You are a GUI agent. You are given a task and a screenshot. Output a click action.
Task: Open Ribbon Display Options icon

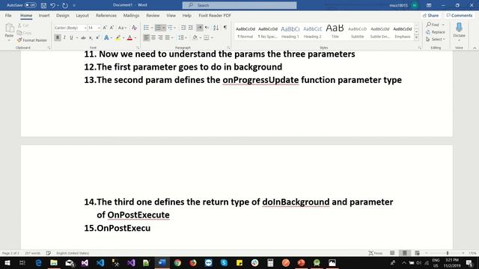click(429, 5)
